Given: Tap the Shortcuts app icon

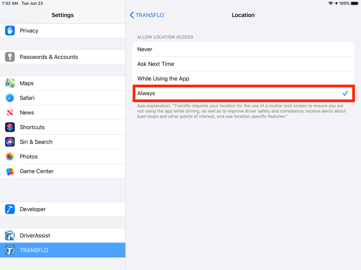Looking at the screenshot, I should (10, 127).
